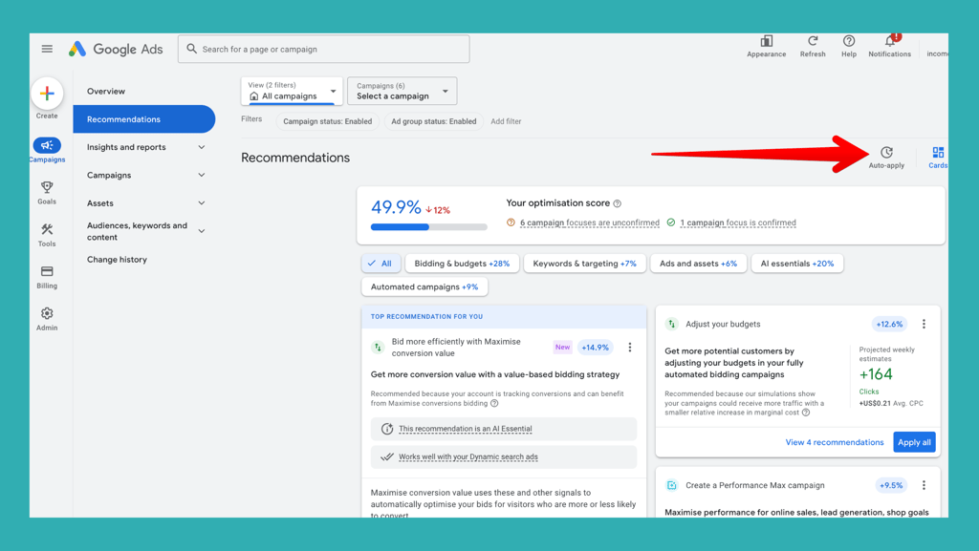The width and height of the screenshot is (979, 551).
Task: Click the Refresh icon
Action: [x=813, y=41]
